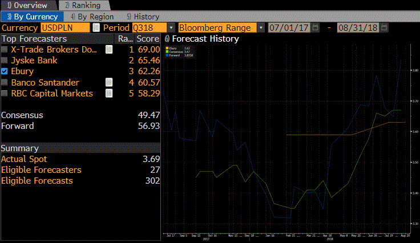Select the Consensus score 49.47
420x243 pixels.
[x=149, y=115]
